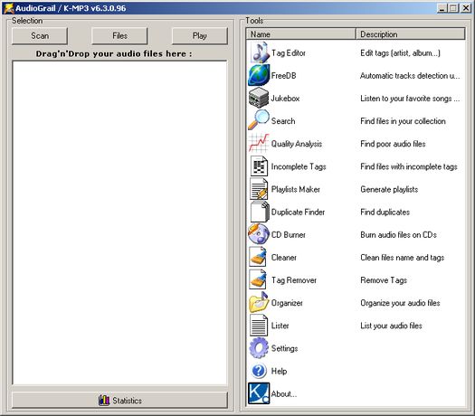
Task: Click 'Clean files name and tags' description
Action: [402, 258]
